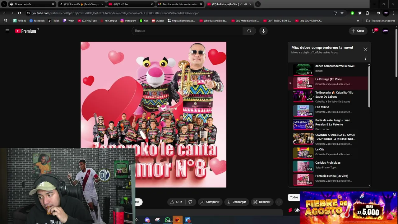The image size is (398, 224).
Task: Select La Entrega (En Vivo) playlist item
Action: (x=329, y=83)
